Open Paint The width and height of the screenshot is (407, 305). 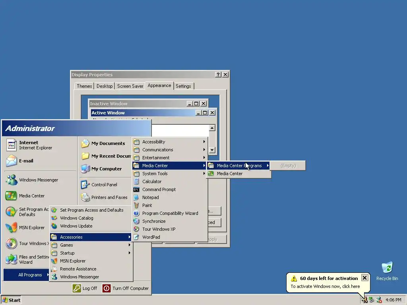[x=170, y=205]
